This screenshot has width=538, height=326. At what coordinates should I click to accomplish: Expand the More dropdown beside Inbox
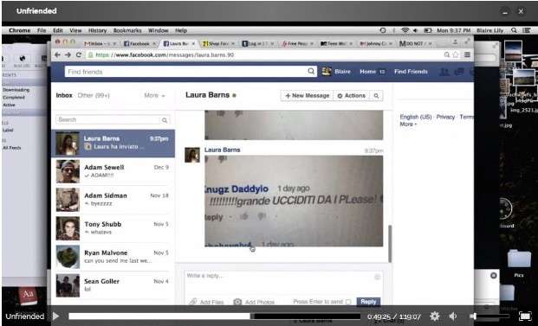click(x=154, y=95)
